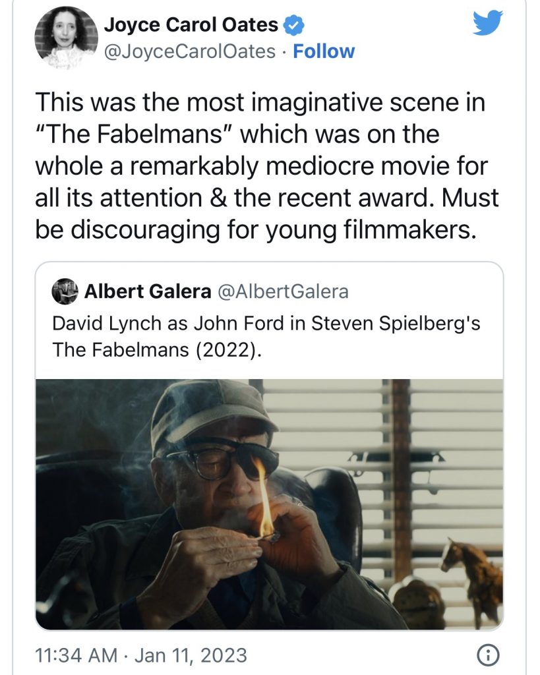Open the quoted tweet's movie still image
Screen dimensions: 540x675
[x=269, y=504]
